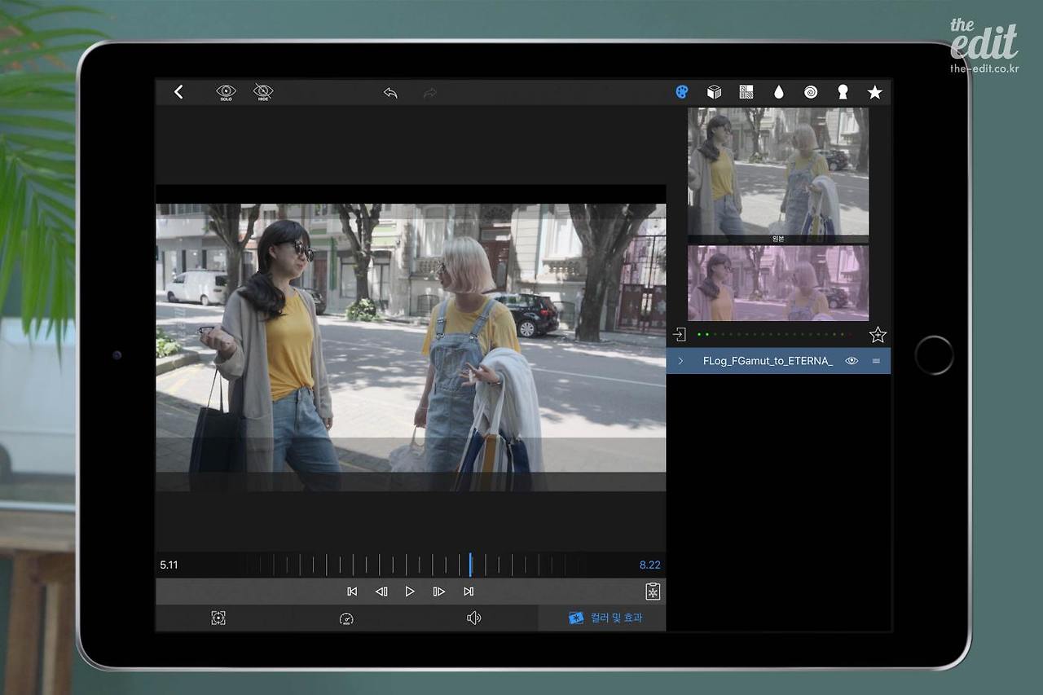Image resolution: width=1043 pixels, height=695 pixels.
Task: Undo the last edit
Action: [390, 93]
